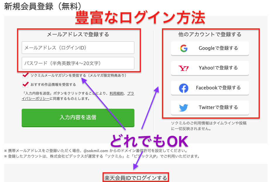270x182 pixels.
Task: Click the Google logo icon
Action: pos(184,48)
